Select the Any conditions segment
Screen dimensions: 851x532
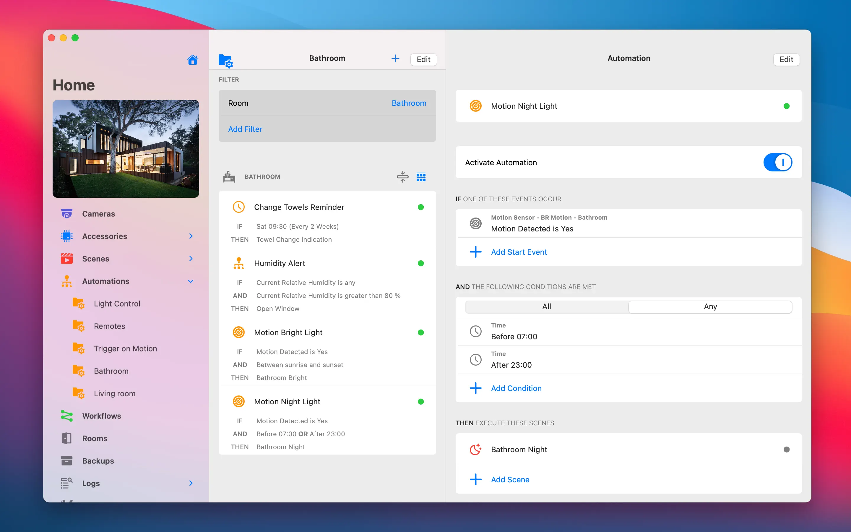(710, 306)
